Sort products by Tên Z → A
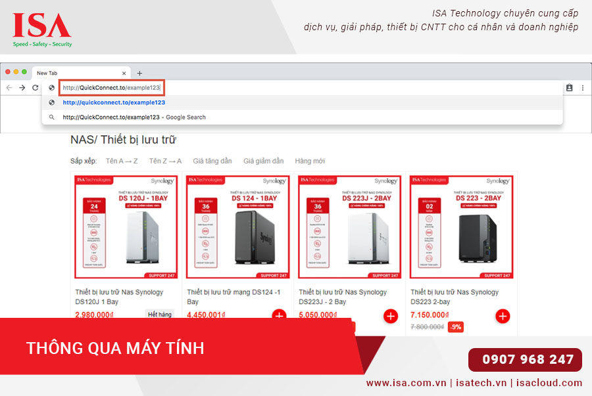Viewport: 592px width, 396px height. tap(165, 161)
